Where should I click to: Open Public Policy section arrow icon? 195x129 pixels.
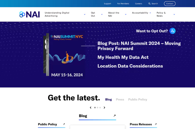[x=64, y=124]
